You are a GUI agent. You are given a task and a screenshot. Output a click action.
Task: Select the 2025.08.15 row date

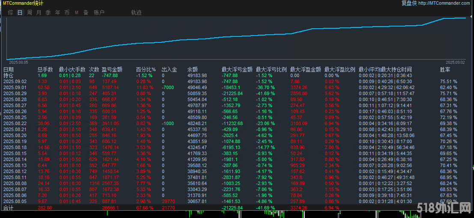15,153
